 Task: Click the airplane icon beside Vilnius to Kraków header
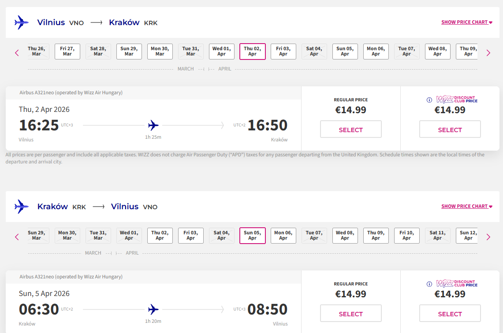tap(21, 22)
